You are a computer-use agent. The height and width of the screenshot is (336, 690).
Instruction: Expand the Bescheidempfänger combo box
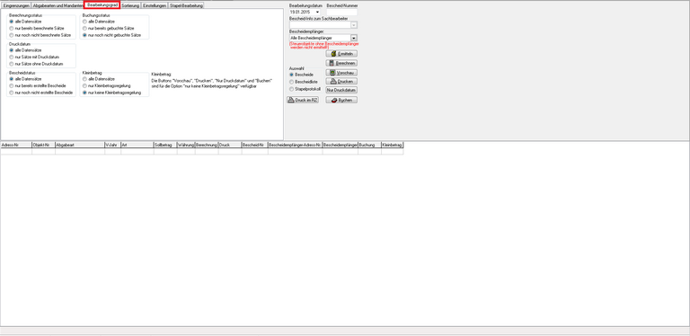pos(354,39)
